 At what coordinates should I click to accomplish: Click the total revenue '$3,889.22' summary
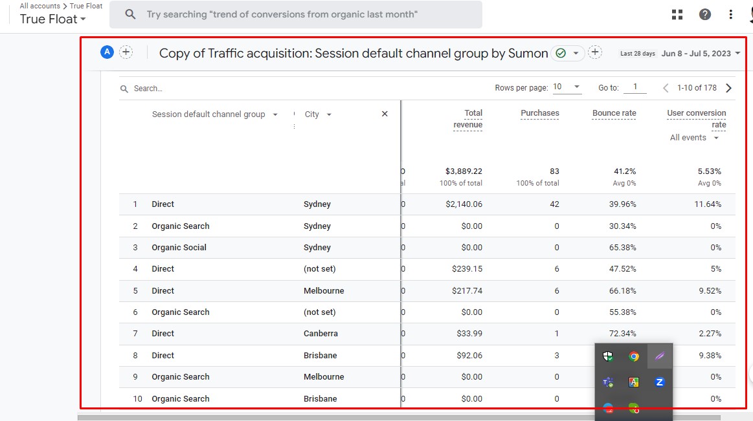coord(464,171)
